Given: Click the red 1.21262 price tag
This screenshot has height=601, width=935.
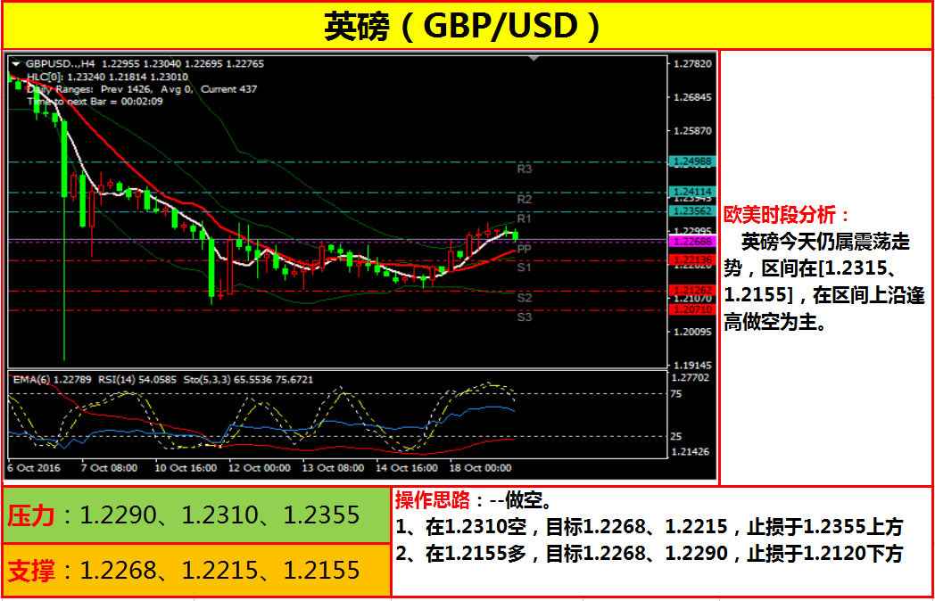Looking at the screenshot, I should click(x=691, y=291).
